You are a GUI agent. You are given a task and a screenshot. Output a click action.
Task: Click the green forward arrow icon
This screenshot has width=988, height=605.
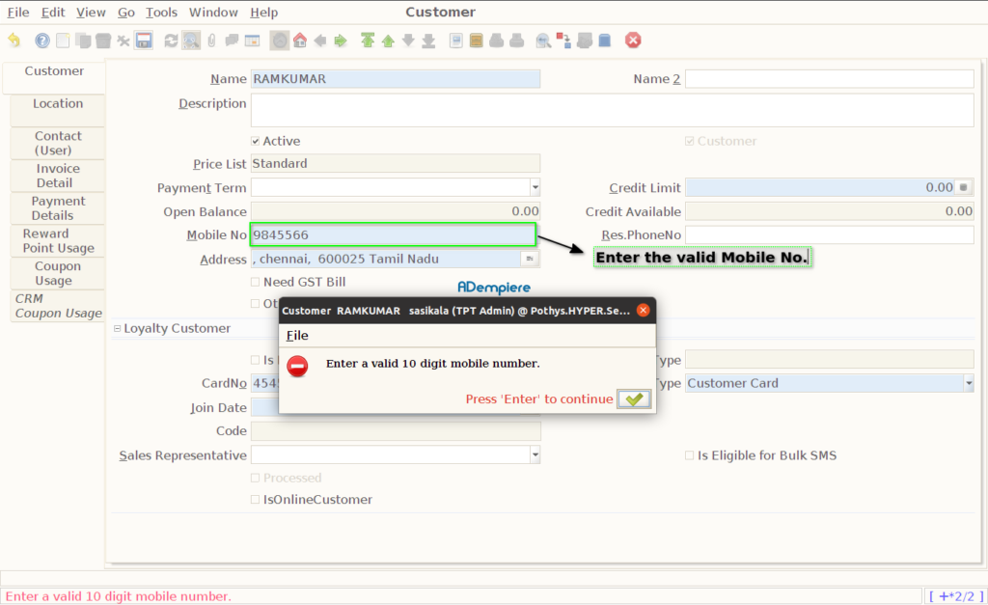341,41
